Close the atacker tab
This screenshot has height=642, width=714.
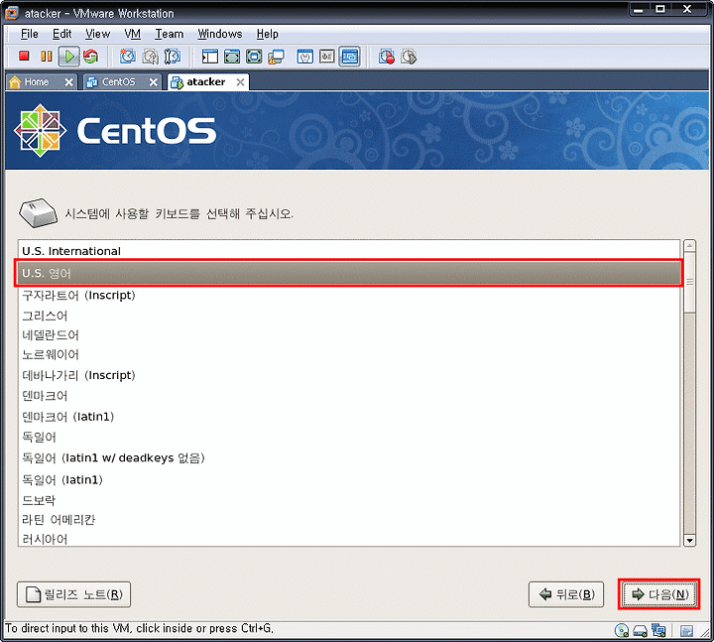click(x=240, y=82)
